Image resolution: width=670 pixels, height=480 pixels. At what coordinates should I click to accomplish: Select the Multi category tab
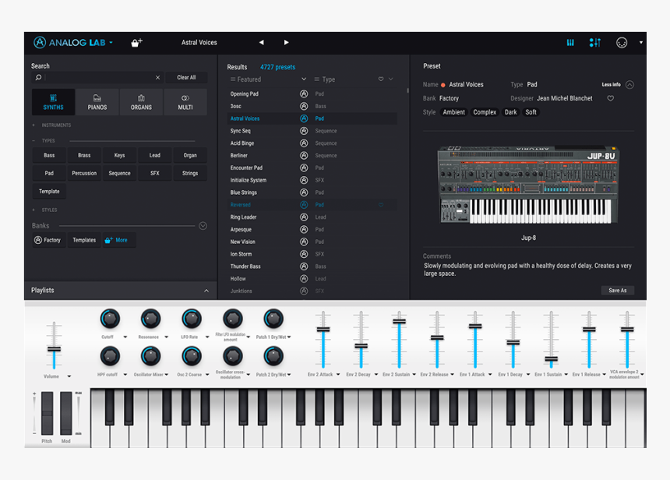[185, 102]
